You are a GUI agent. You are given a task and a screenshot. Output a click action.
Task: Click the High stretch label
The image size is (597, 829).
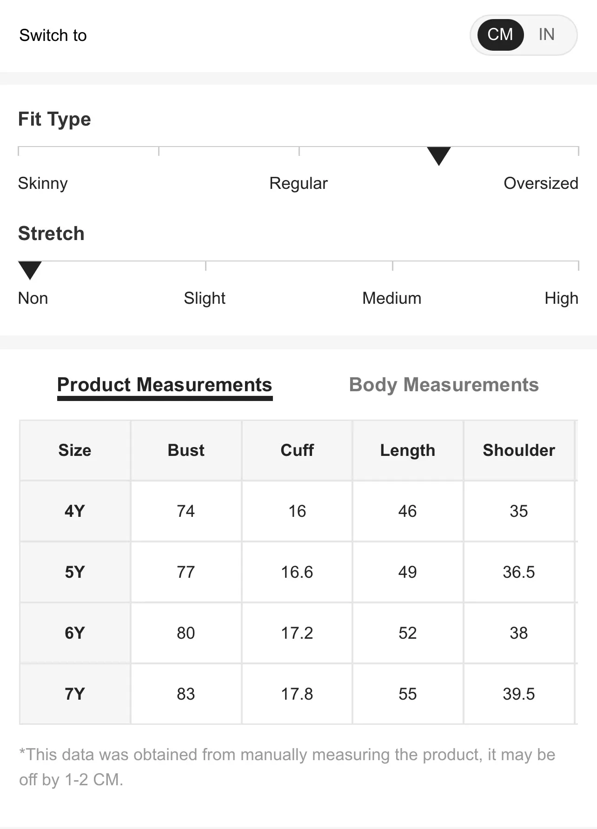coord(561,298)
